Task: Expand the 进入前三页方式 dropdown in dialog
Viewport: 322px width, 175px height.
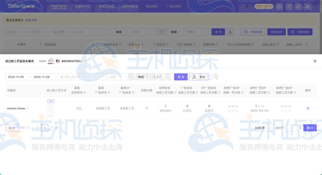Action: (x=81, y=77)
